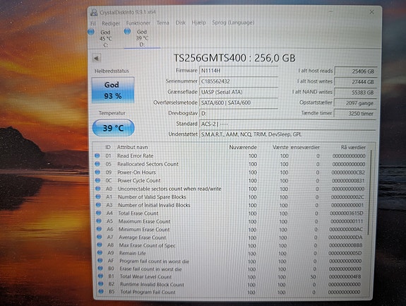Click the attribute list vertical scrollbar
Image resolution: width=406 pixels, height=306 pixels.
370,221
